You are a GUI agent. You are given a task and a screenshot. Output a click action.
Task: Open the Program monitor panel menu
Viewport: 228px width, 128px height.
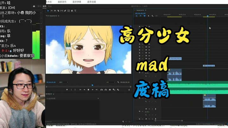point(59,16)
